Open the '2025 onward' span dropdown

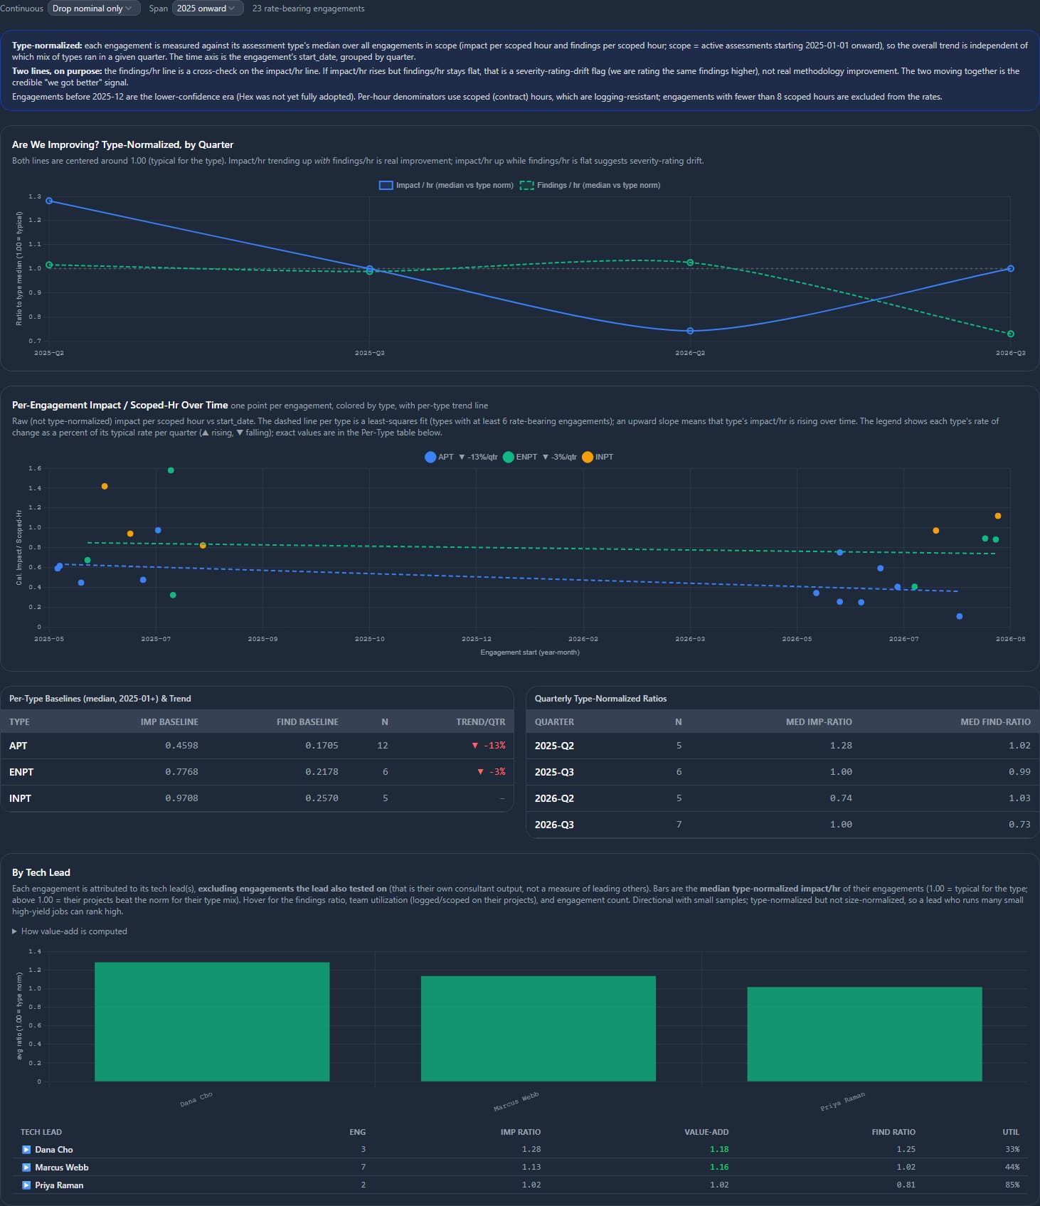click(207, 9)
